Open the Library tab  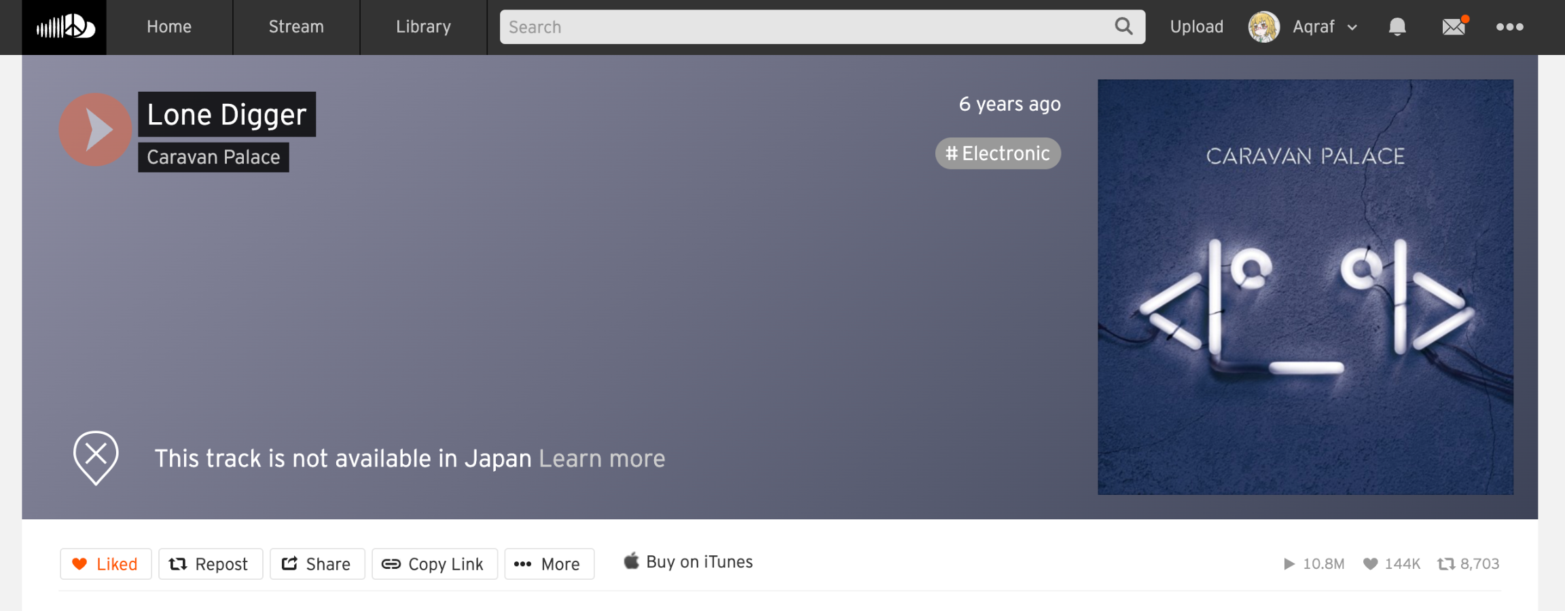[x=423, y=27]
